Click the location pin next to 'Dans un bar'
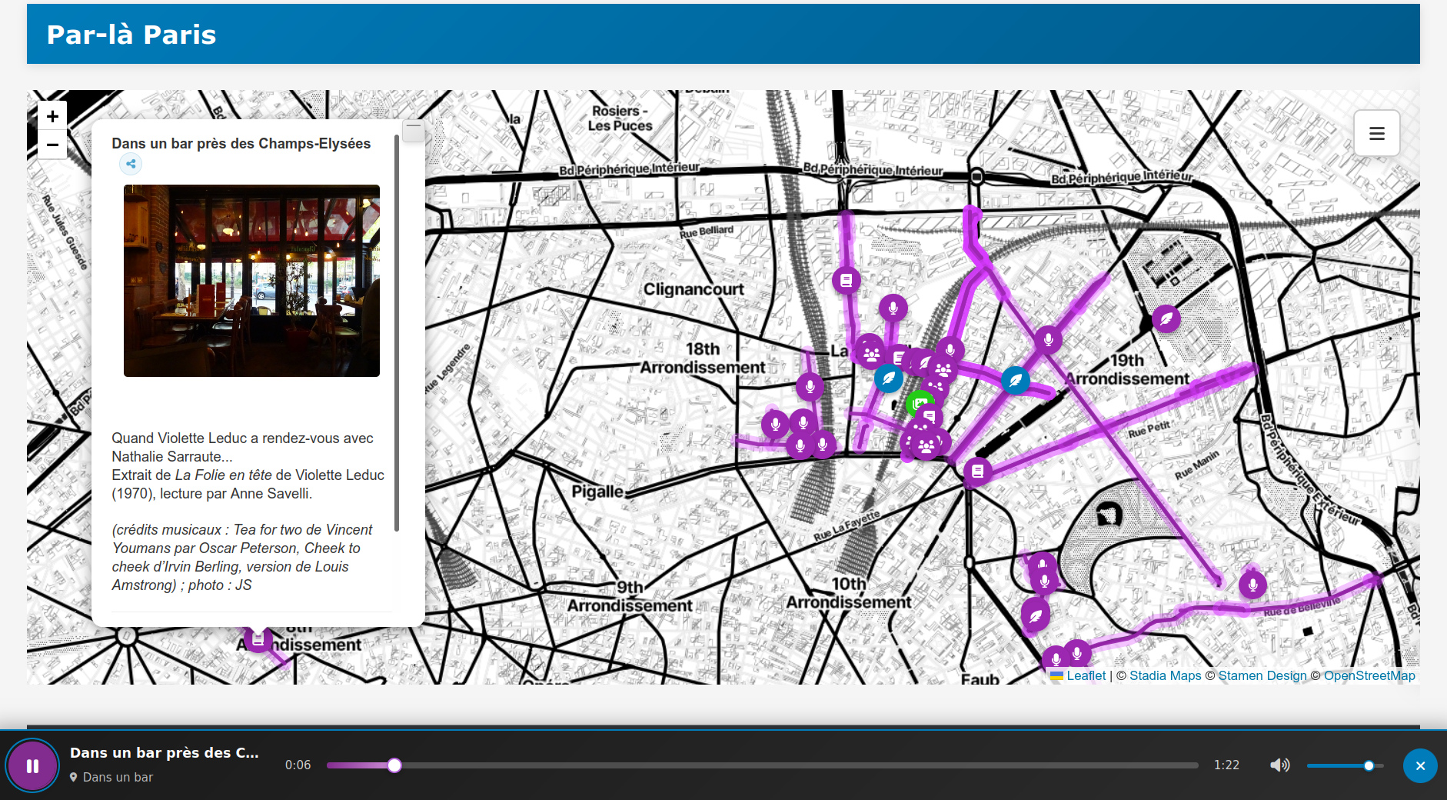The width and height of the screenshot is (1447, 800). click(x=74, y=778)
